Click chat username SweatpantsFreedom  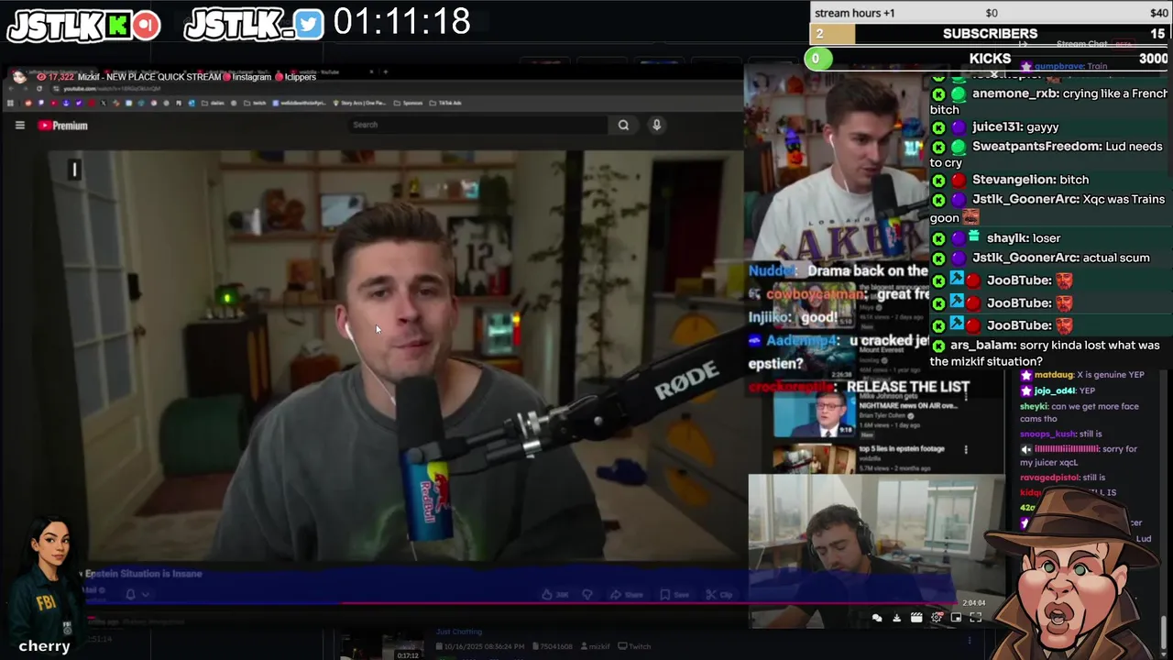[1037, 147]
